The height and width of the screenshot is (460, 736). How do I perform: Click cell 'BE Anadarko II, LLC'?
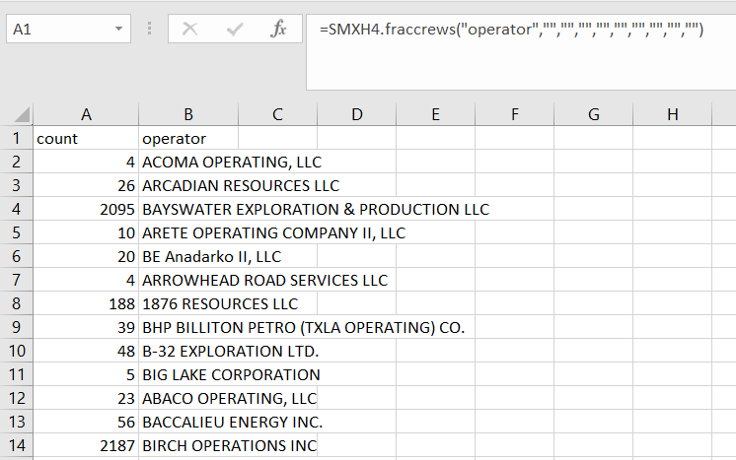211,256
